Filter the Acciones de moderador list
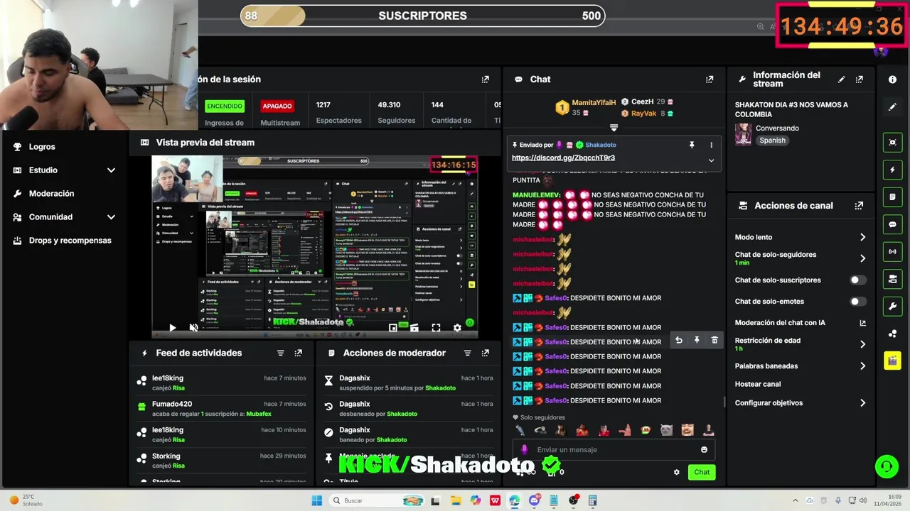The width and height of the screenshot is (910, 511). (x=467, y=353)
